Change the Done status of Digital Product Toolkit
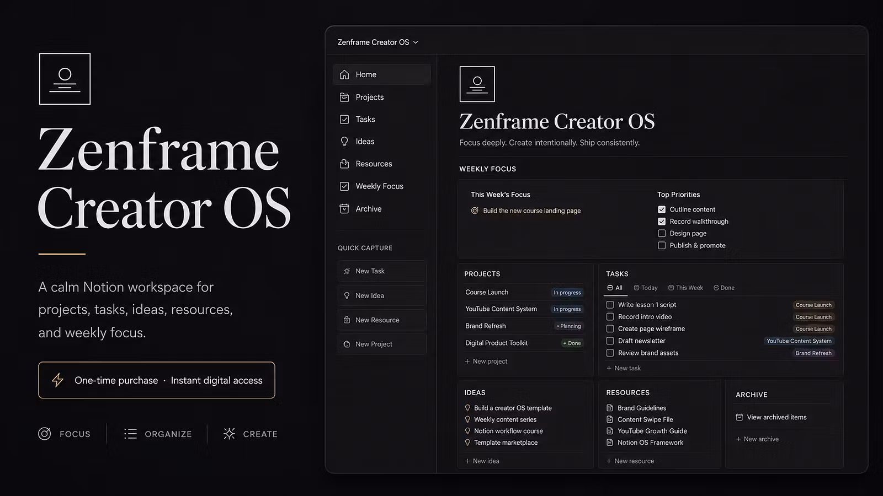Viewport: 883px width, 496px height. 572,343
